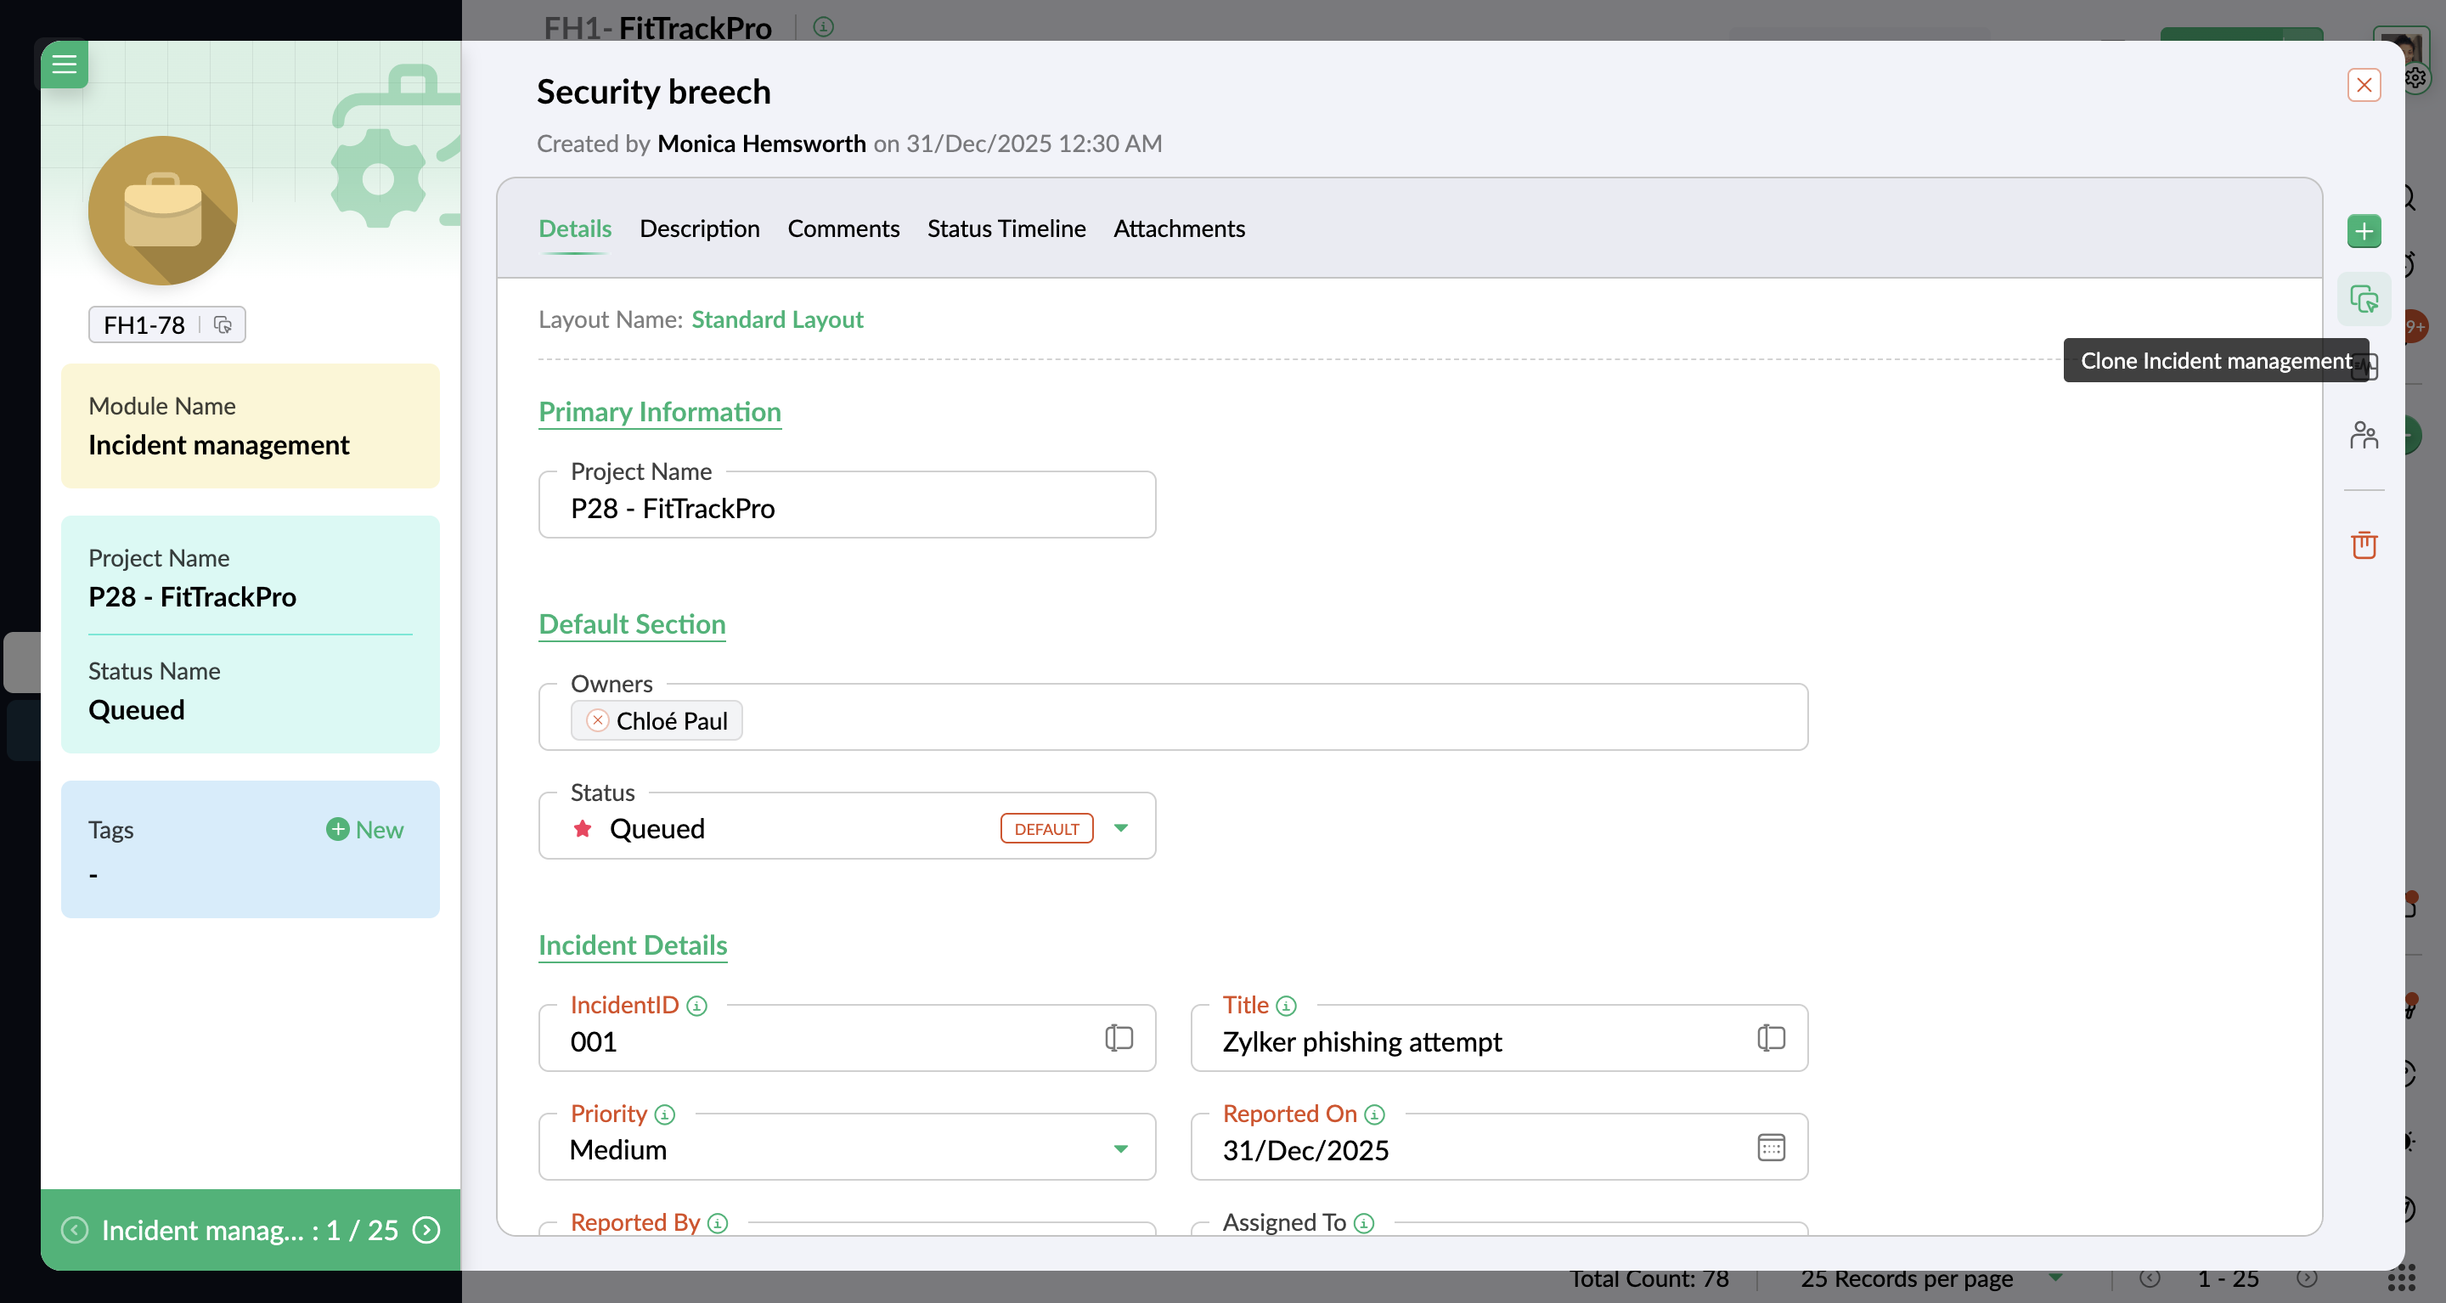
Task: Remove Chloé Paul from Owners
Action: 597,721
